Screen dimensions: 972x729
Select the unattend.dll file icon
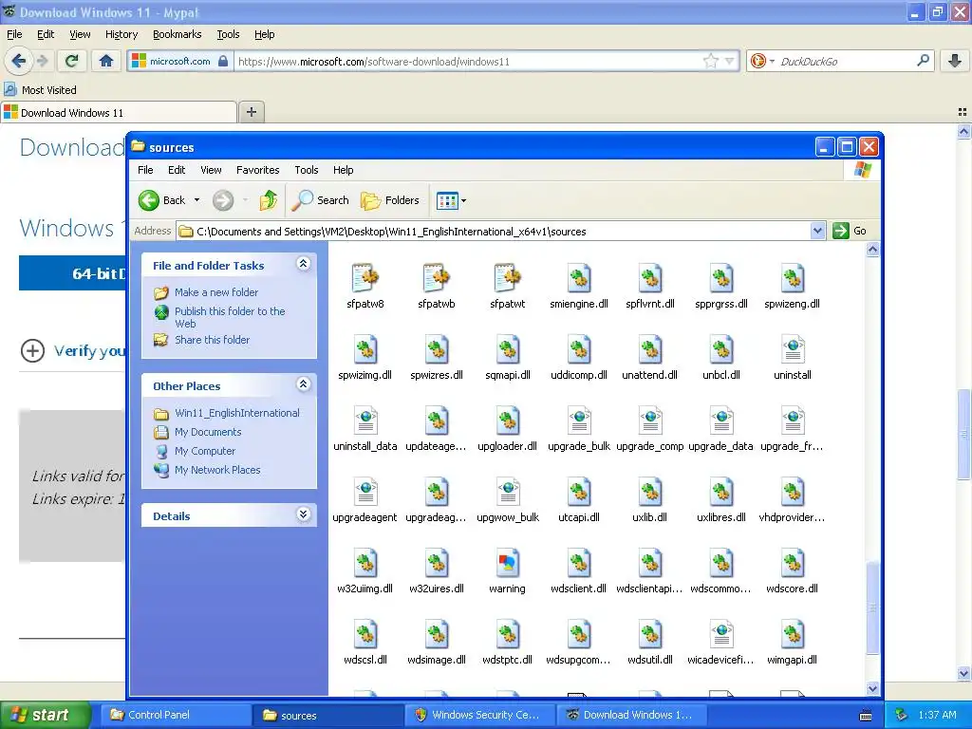point(649,349)
